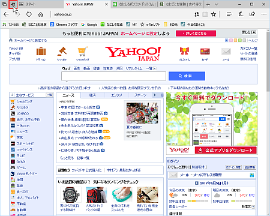270x216 pixels.
Task: Open the 一覧 button beside 主なサービス
Action: pos(49,95)
